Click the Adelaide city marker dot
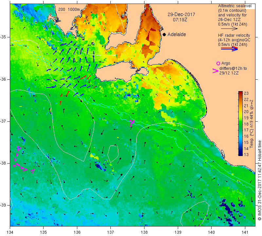 164,35
